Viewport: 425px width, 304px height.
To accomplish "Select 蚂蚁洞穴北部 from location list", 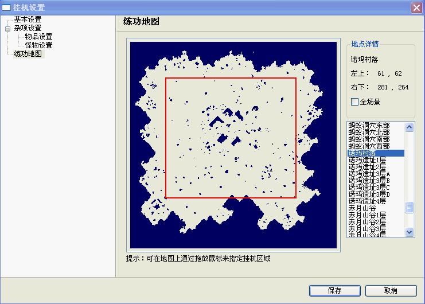I will (369, 132).
